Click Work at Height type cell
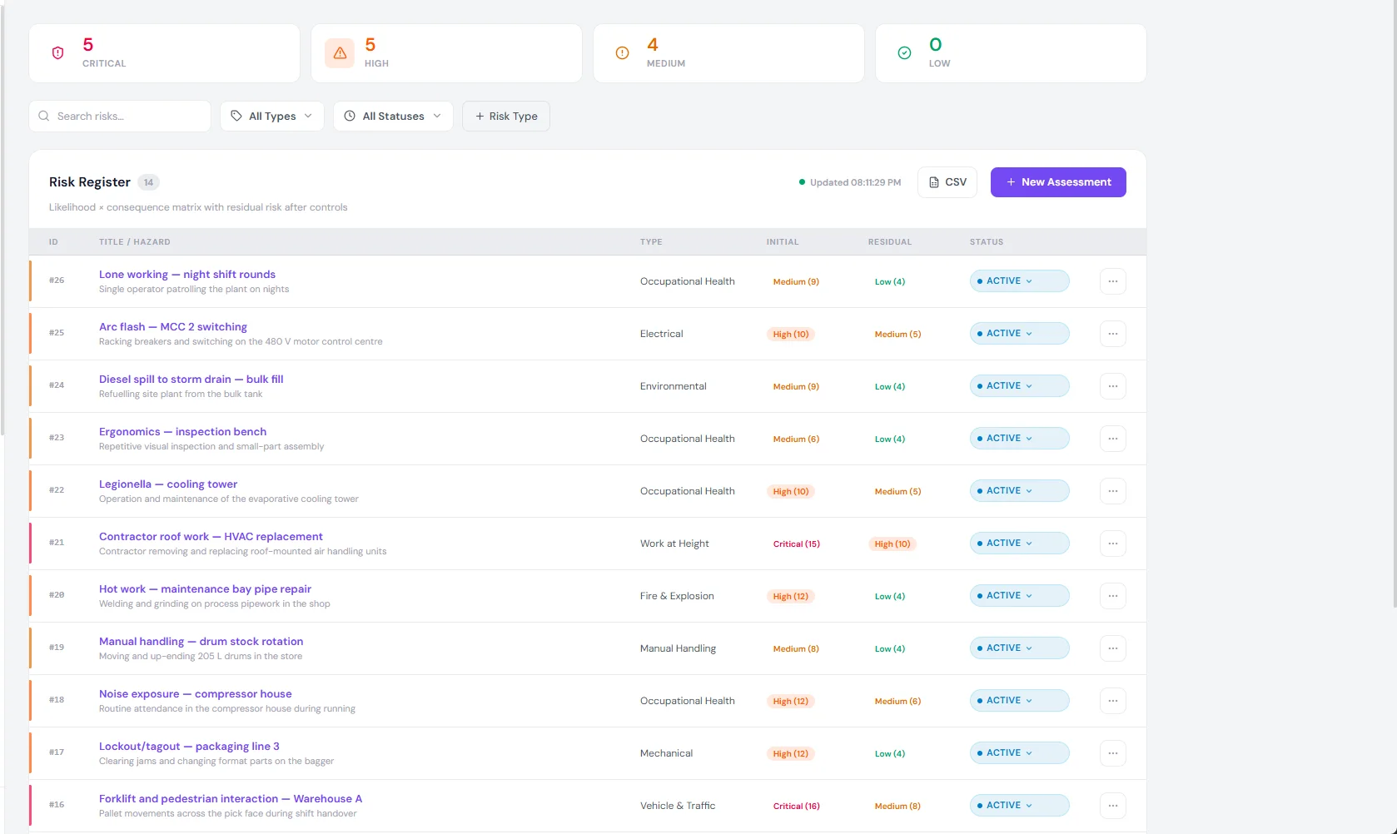 674,544
